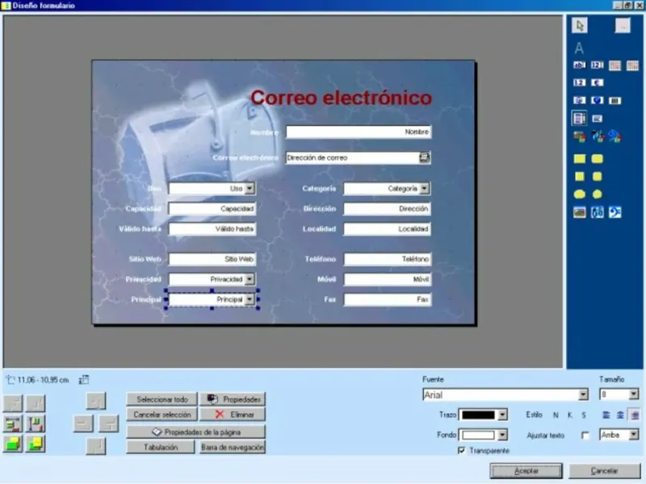
Task: Click the Nombre field on the form
Action: [359, 131]
